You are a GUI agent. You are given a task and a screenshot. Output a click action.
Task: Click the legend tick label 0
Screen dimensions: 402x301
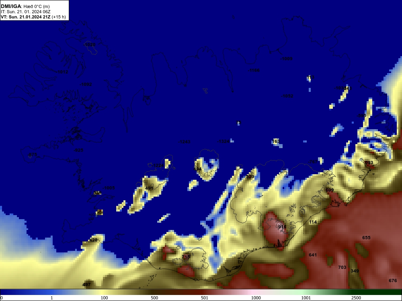[2, 298]
